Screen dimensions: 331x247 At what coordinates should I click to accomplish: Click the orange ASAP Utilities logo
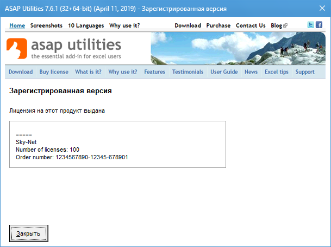tap(17, 48)
